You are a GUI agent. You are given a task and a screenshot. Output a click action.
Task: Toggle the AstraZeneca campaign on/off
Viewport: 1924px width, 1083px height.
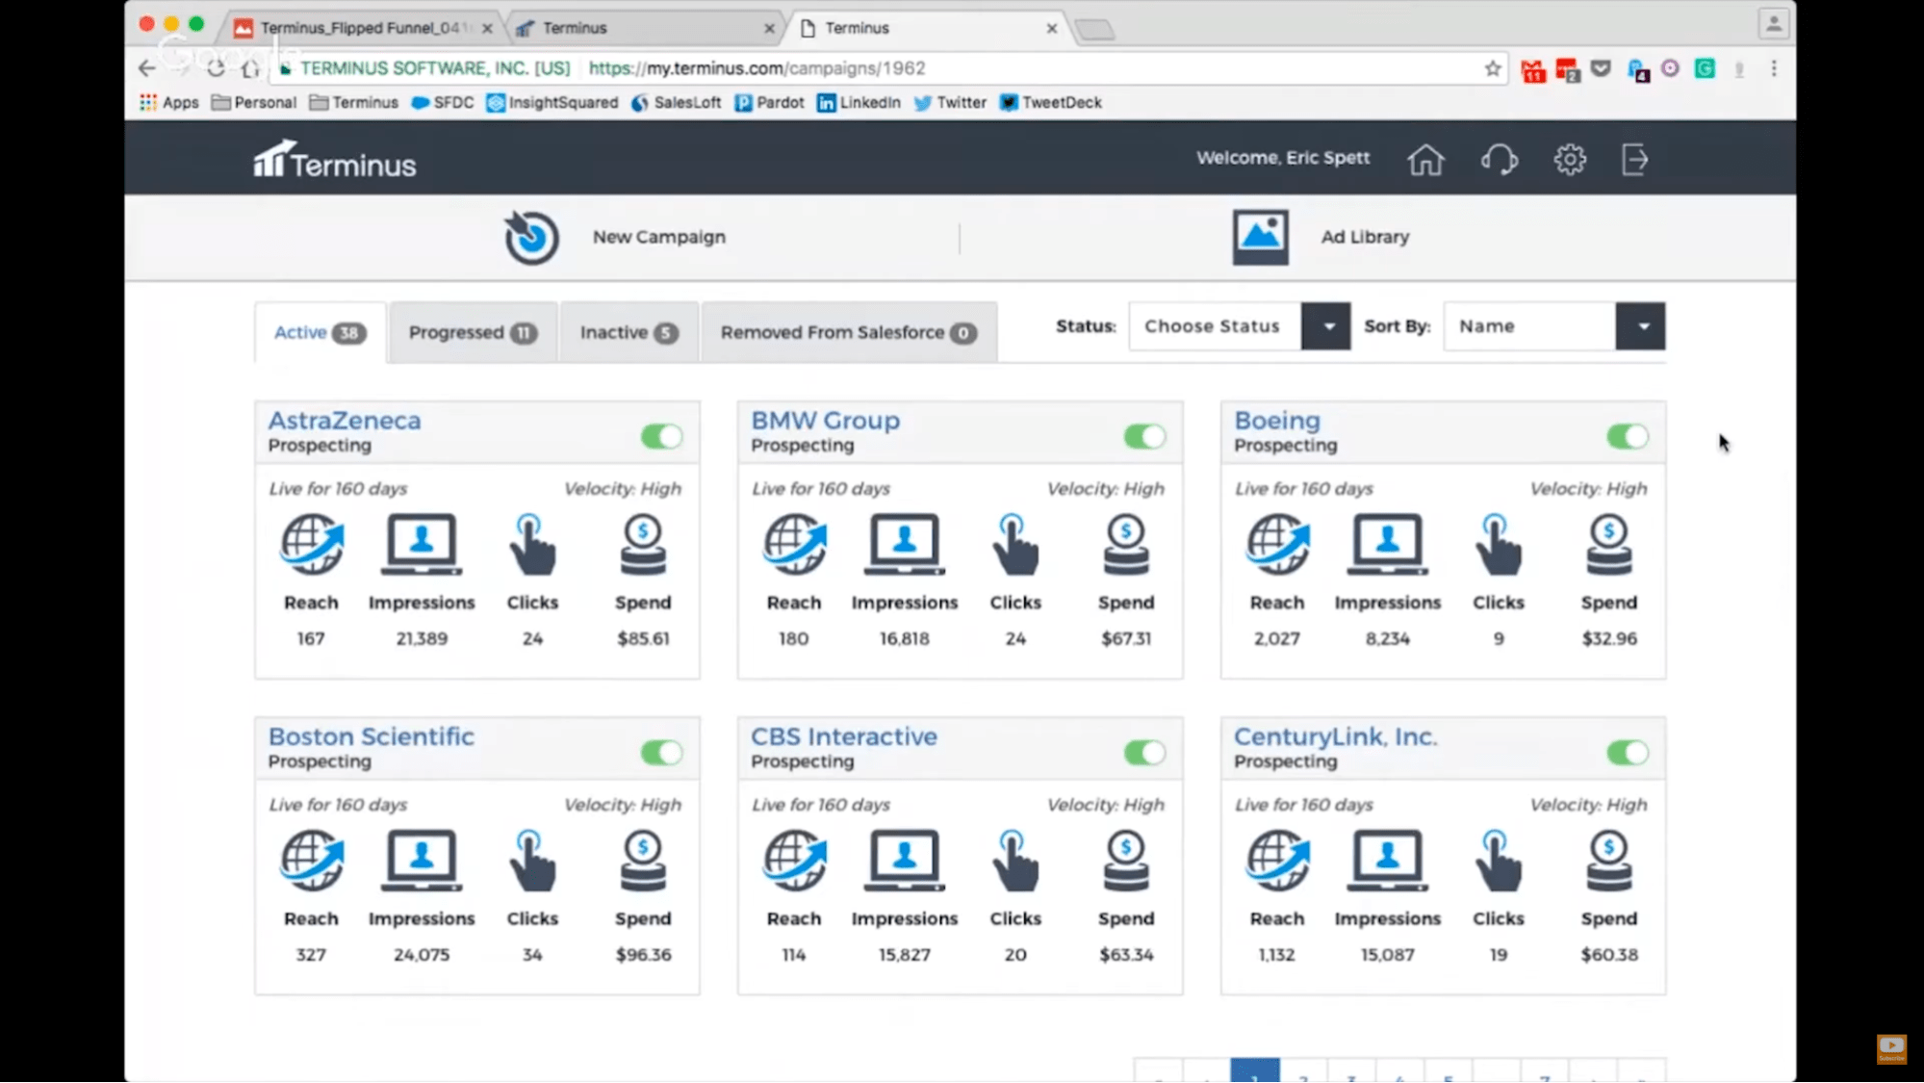click(660, 436)
